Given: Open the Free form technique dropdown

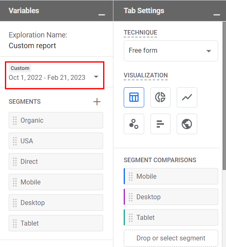Looking at the screenshot, I should (171, 51).
